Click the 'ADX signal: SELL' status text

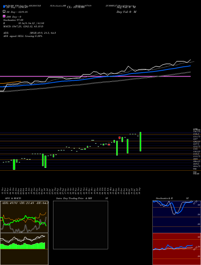tap(23, 36)
